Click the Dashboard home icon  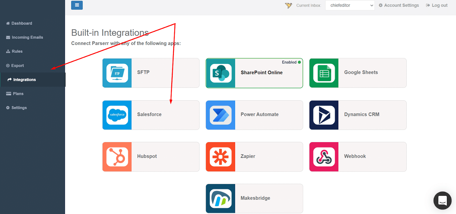click(8, 23)
